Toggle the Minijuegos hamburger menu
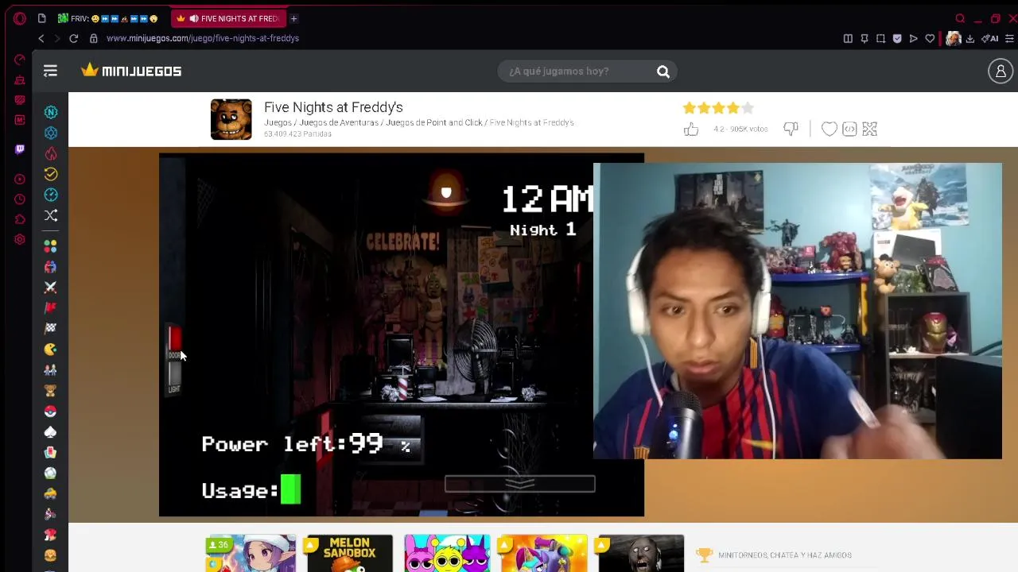 [x=50, y=71]
